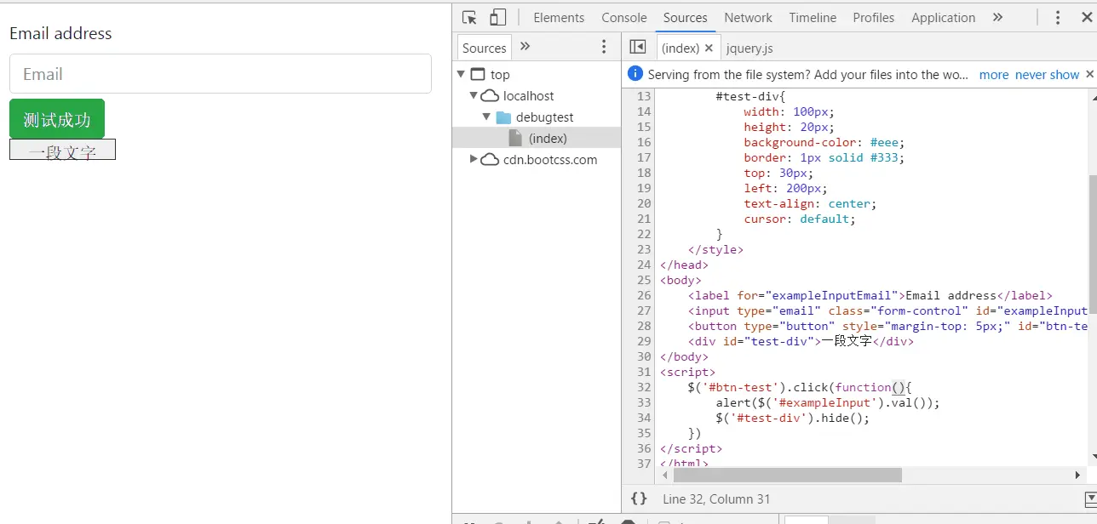
Task: Click the 一段文字 box on the page
Action: [62, 150]
